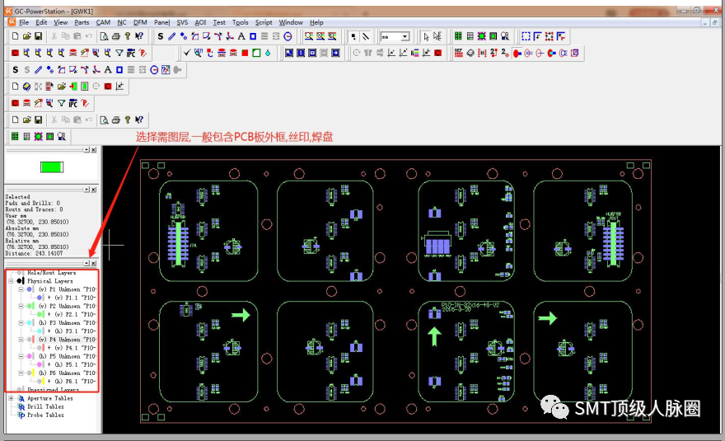Select the arrow pointer tool

(426, 36)
